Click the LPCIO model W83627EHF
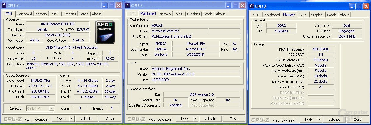Image resolution: width=371 pixels, height=125 pixels. point(196,54)
